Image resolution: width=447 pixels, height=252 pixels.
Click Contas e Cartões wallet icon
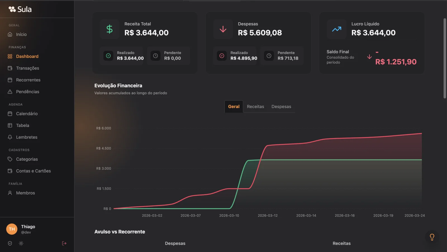pos(10,171)
